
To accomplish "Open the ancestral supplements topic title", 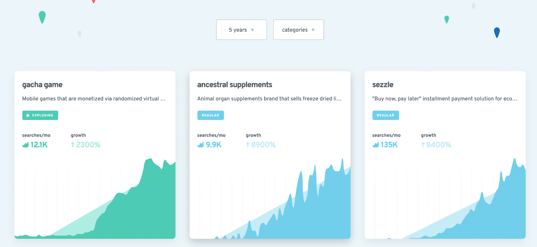I will 235,85.
